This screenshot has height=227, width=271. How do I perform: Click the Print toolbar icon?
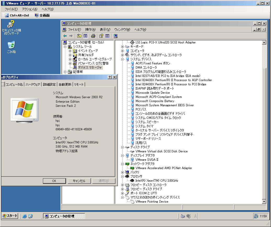tap(93, 36)
